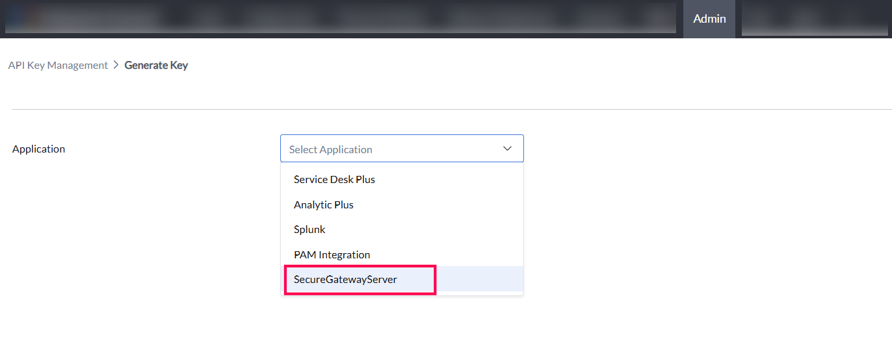This screenshot has height=344, width=892.
Task: Open the Admin tab
Action: (x=709, y=19)
